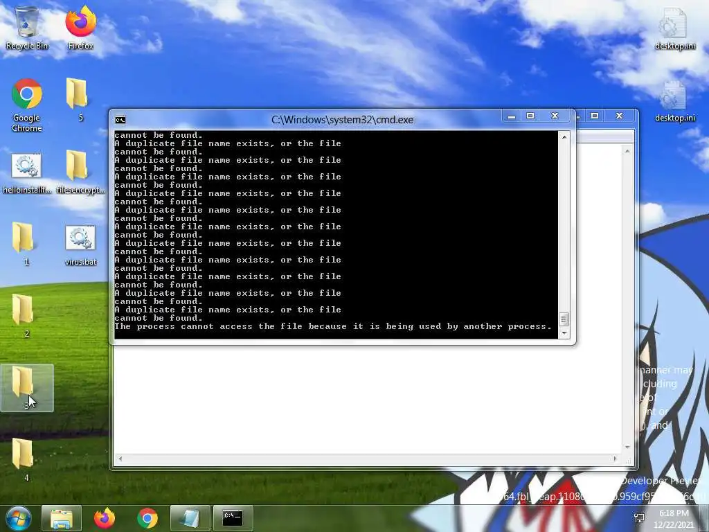
Task: Select the Firefox desktop shortcut
Action: 80,28
